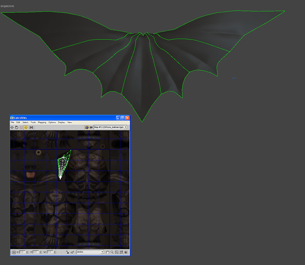The image size is (305, 265).
Task: Select the Pan hand tool
Action: click(107, 252)
